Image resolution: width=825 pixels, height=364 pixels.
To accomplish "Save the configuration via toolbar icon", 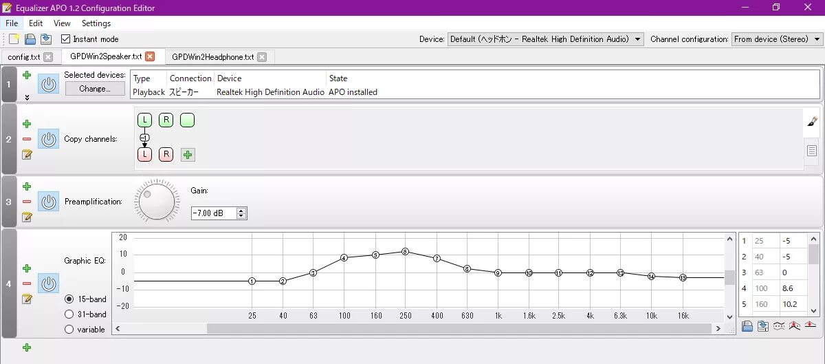I will pos(45,39).
